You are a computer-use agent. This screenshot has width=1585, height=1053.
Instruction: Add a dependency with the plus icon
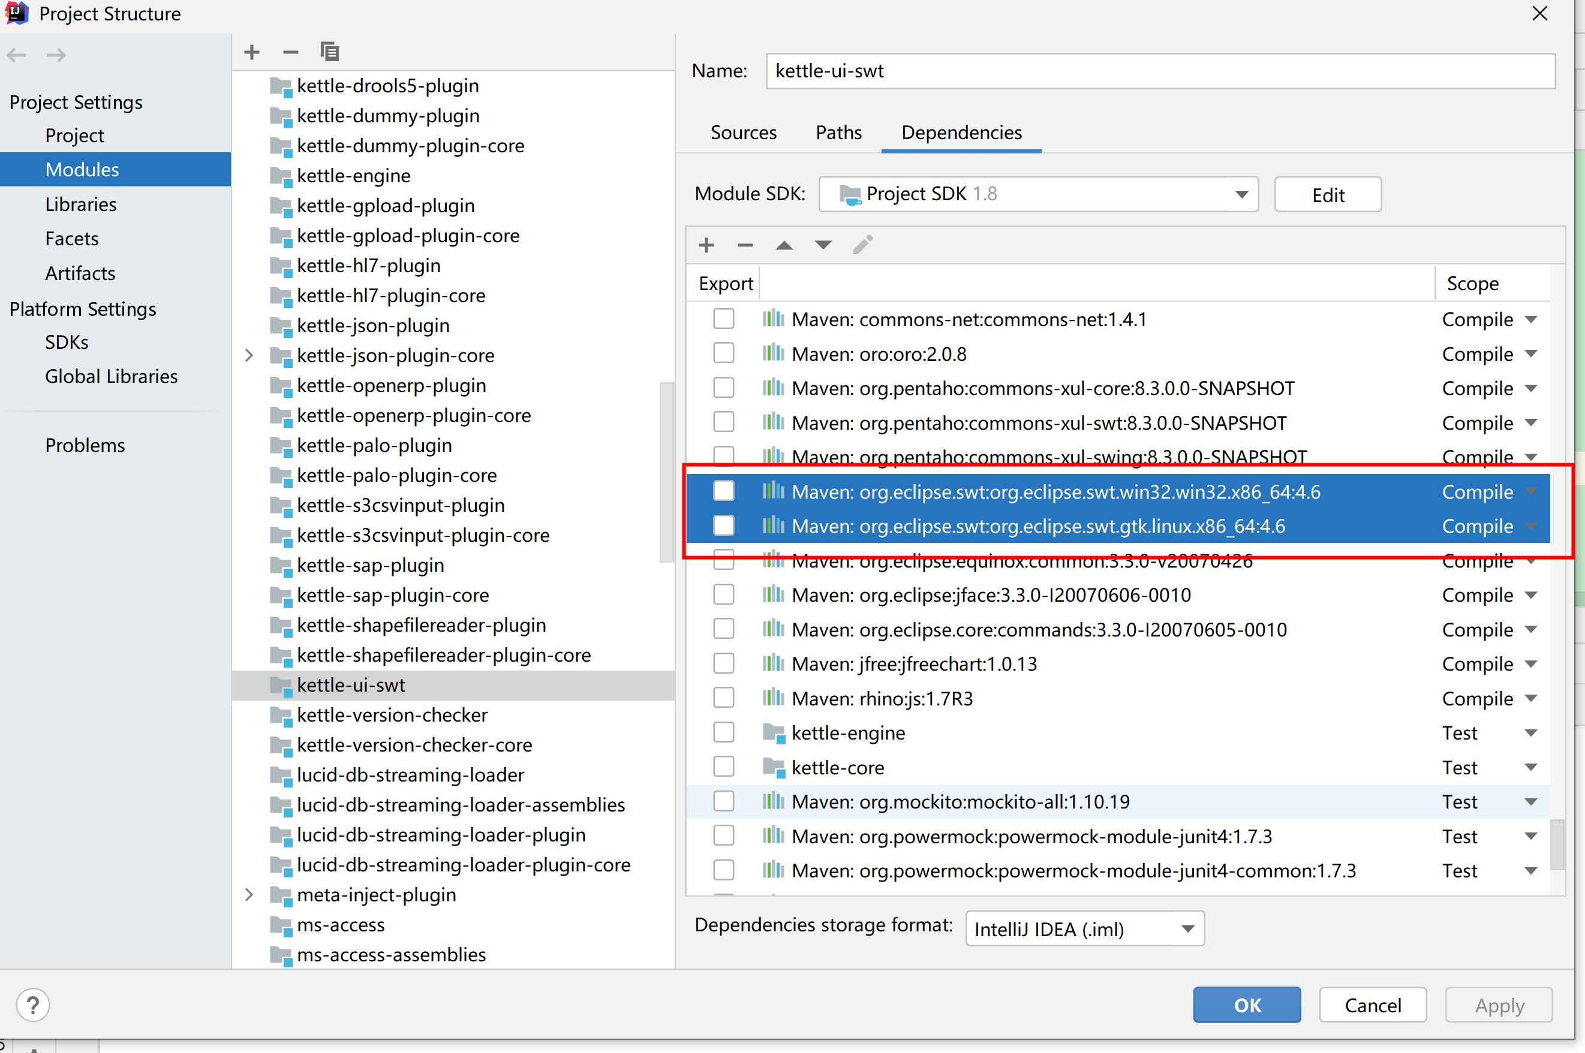(706, 245)
